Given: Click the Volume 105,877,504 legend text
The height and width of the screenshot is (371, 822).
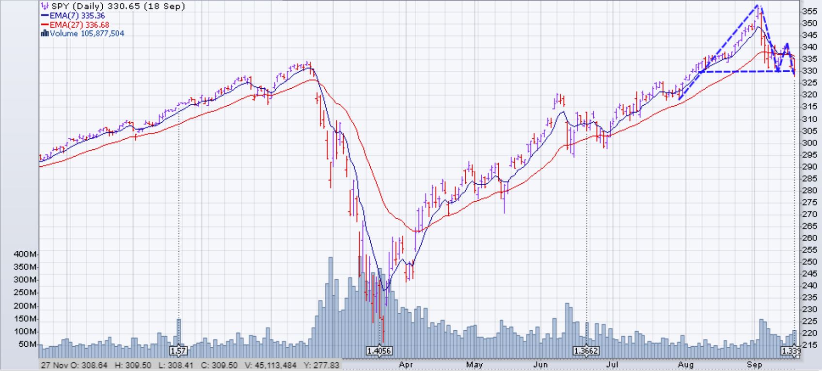Looking at the screenshot, I should click(x=87, y=33).
